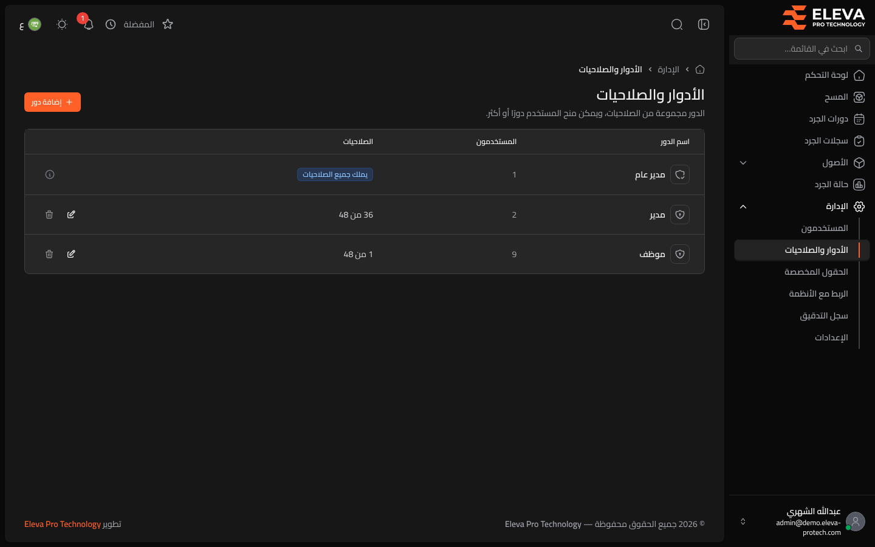875x547 pixels.
Task: Focus the sidebar menu search field
Action: point(802,49)
